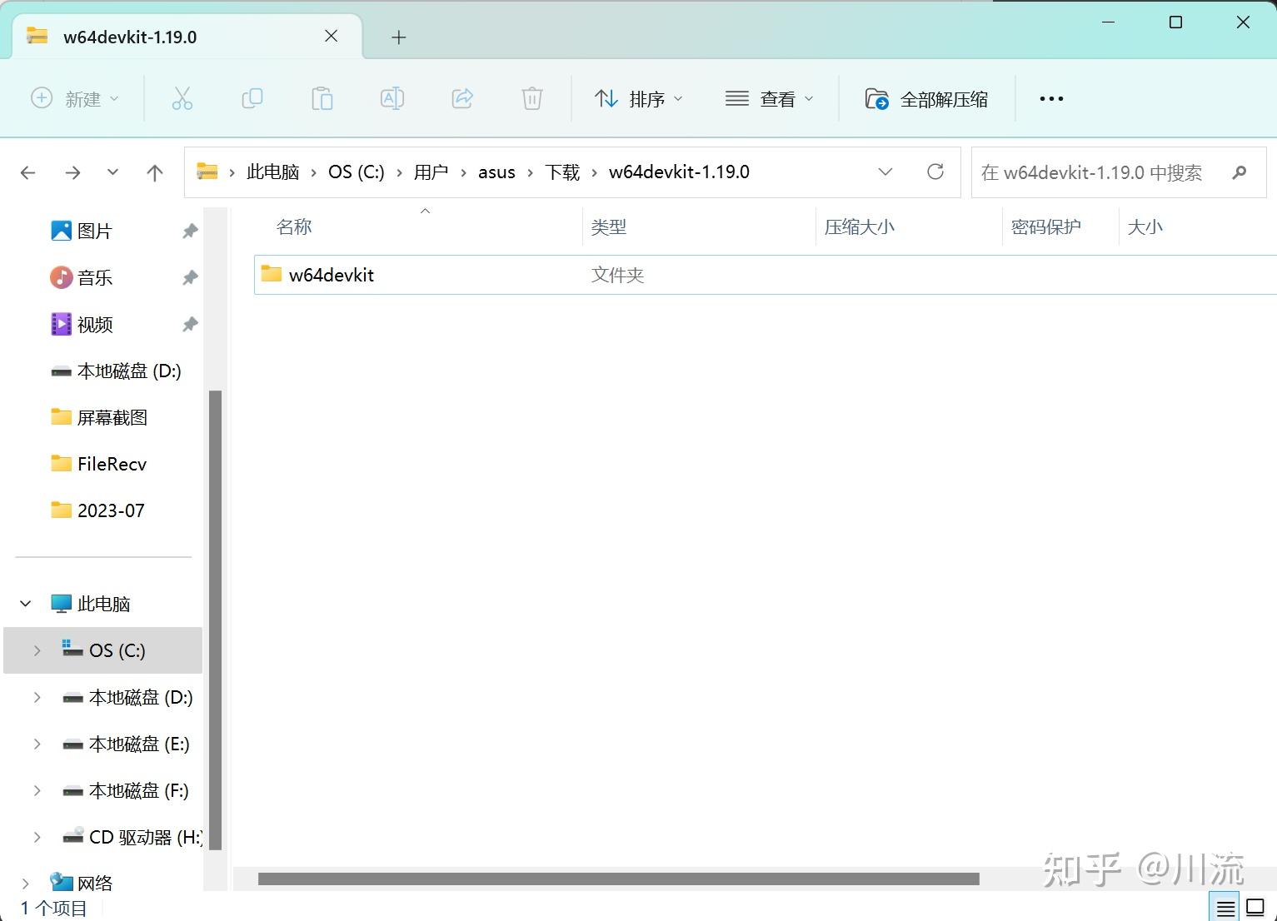Refresh the current folder view
1277x921 pixels.
click(935, 172)
